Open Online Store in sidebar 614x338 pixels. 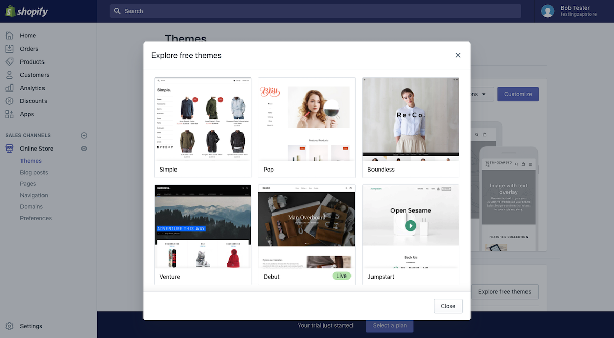pos(37,149)
